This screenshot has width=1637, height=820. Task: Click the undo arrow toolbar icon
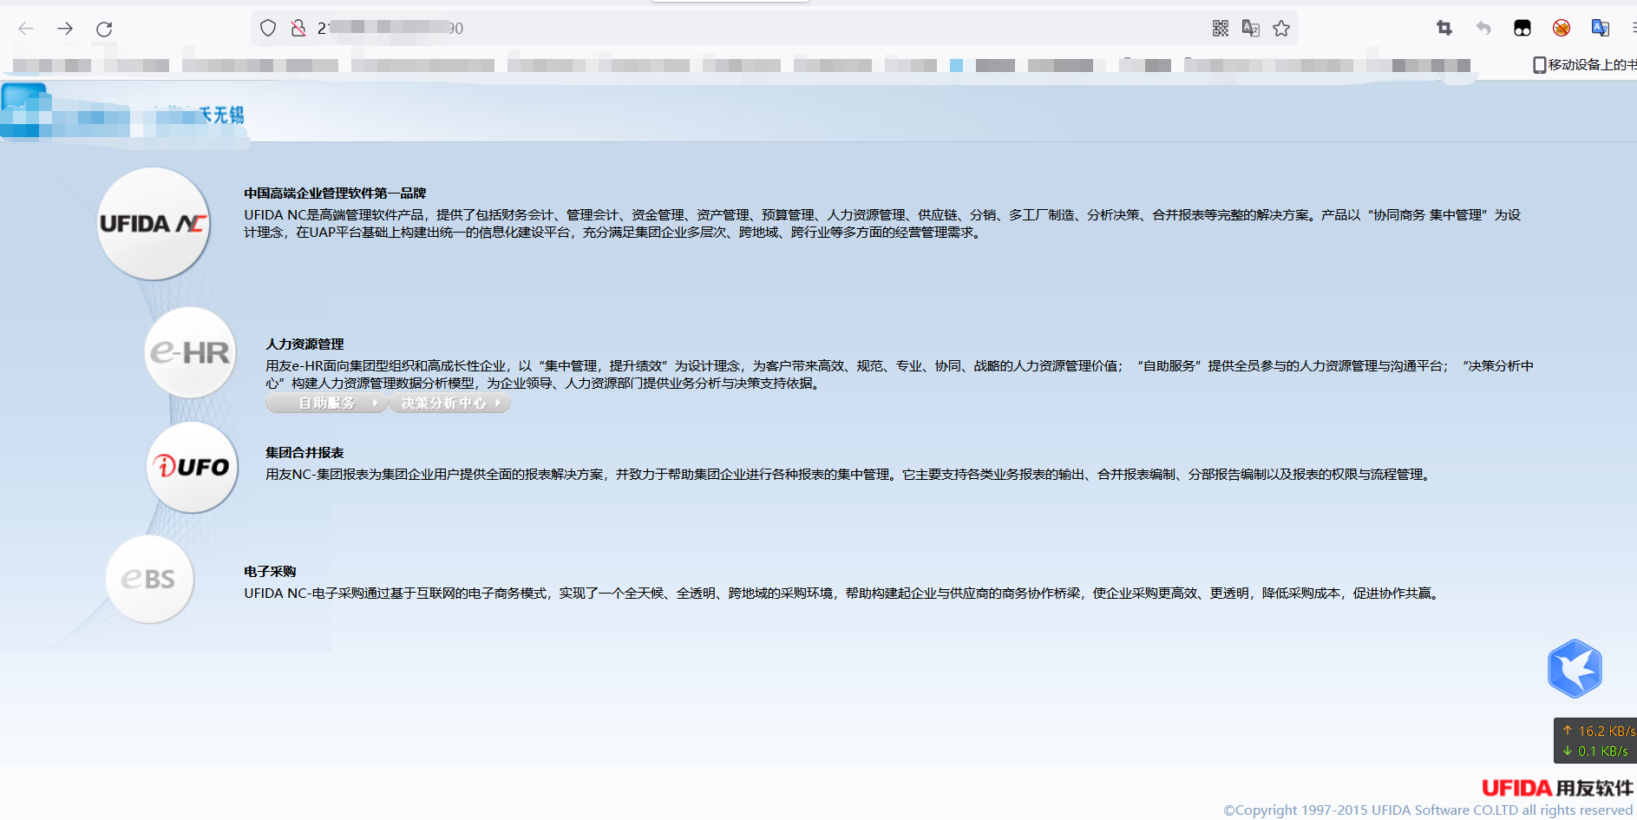(x=1483, y=28)
